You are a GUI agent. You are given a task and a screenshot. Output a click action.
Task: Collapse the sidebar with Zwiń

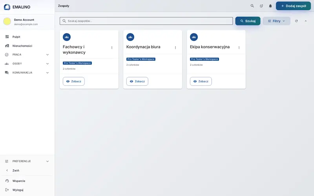[27, 171]
